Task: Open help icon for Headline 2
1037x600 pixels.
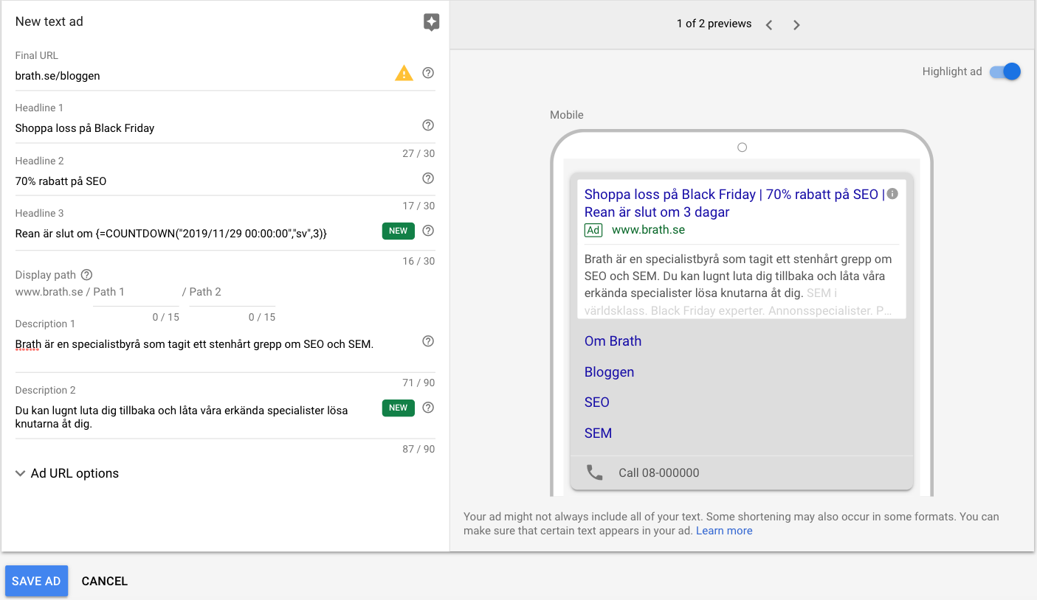Action: click(x=428, y=178)
